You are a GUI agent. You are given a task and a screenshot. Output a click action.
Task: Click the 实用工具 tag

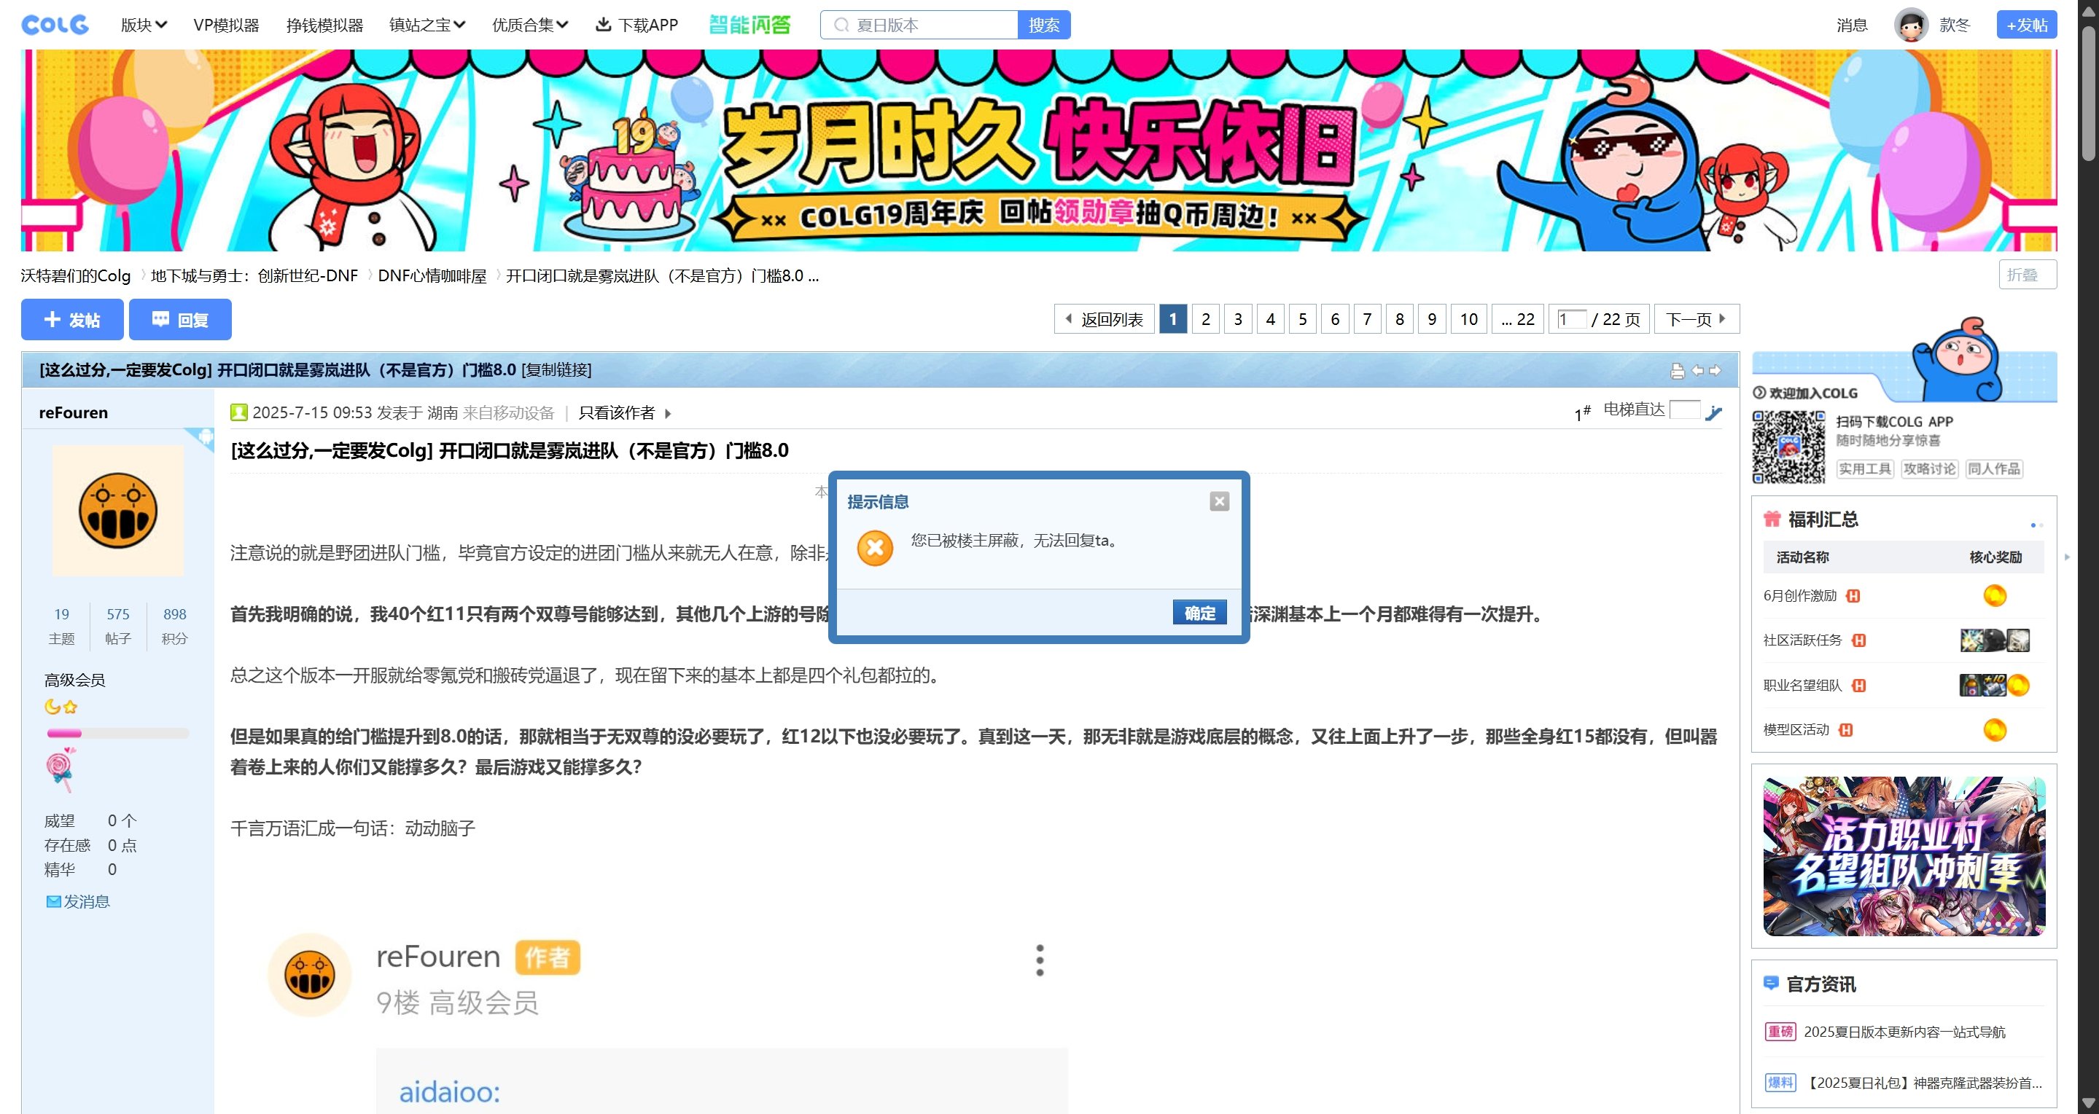coord(1864,468)
